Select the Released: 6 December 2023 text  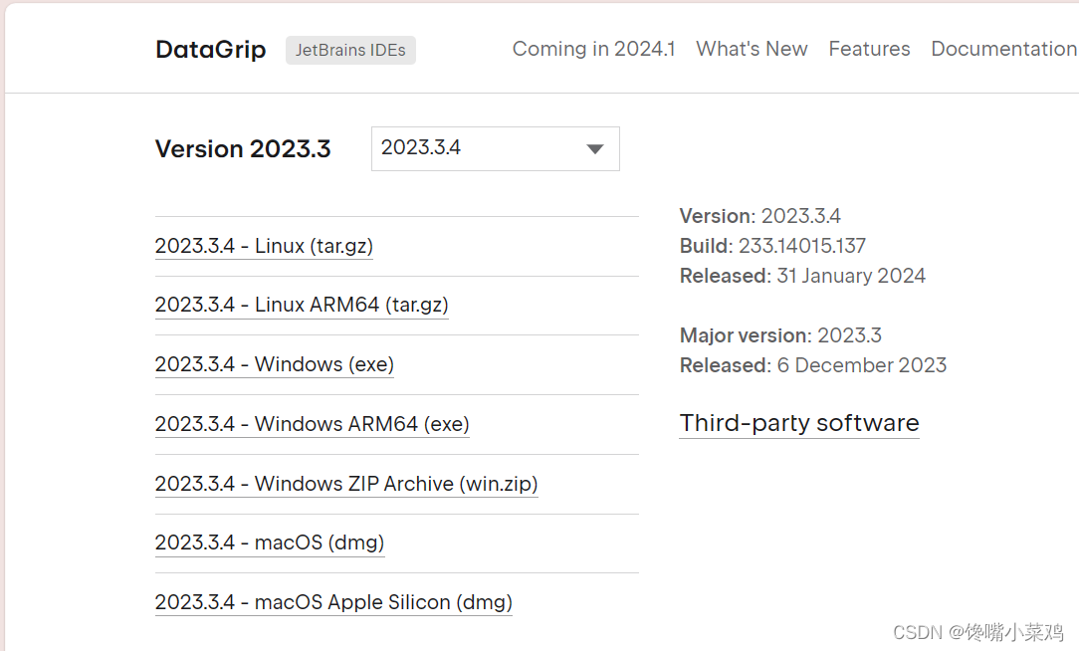click(x=813, y=364)
